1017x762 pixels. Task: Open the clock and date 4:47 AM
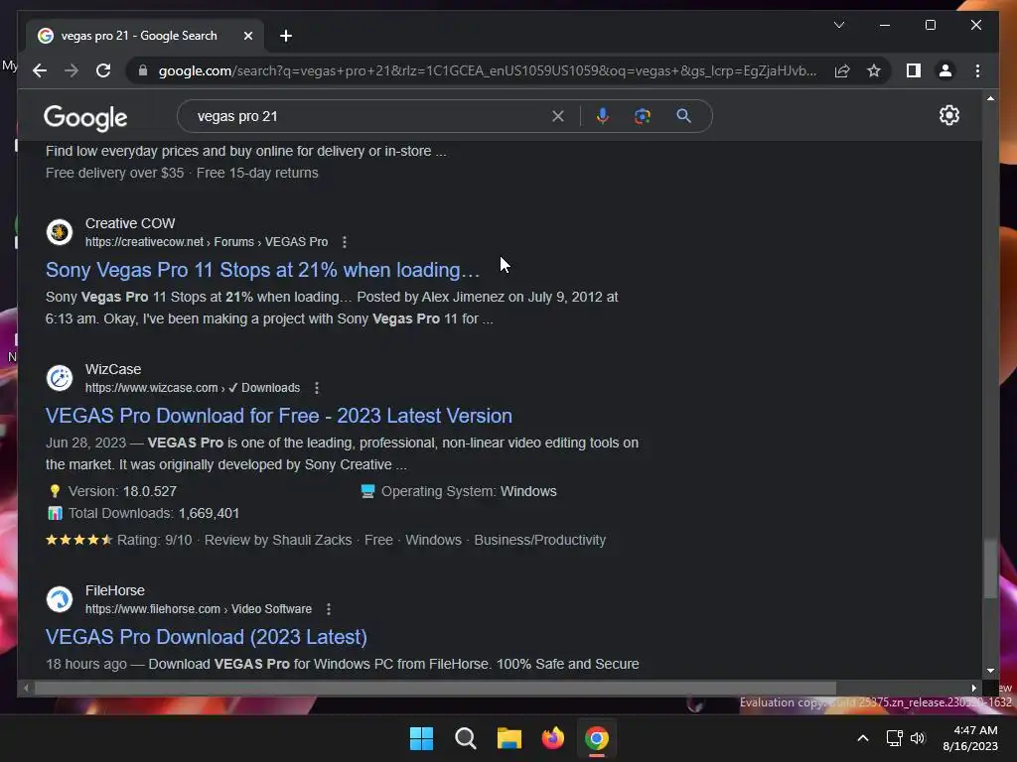(x=970, y=738)
